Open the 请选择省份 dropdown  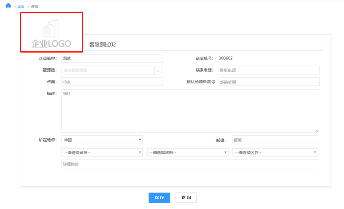[x=102, y=152]
